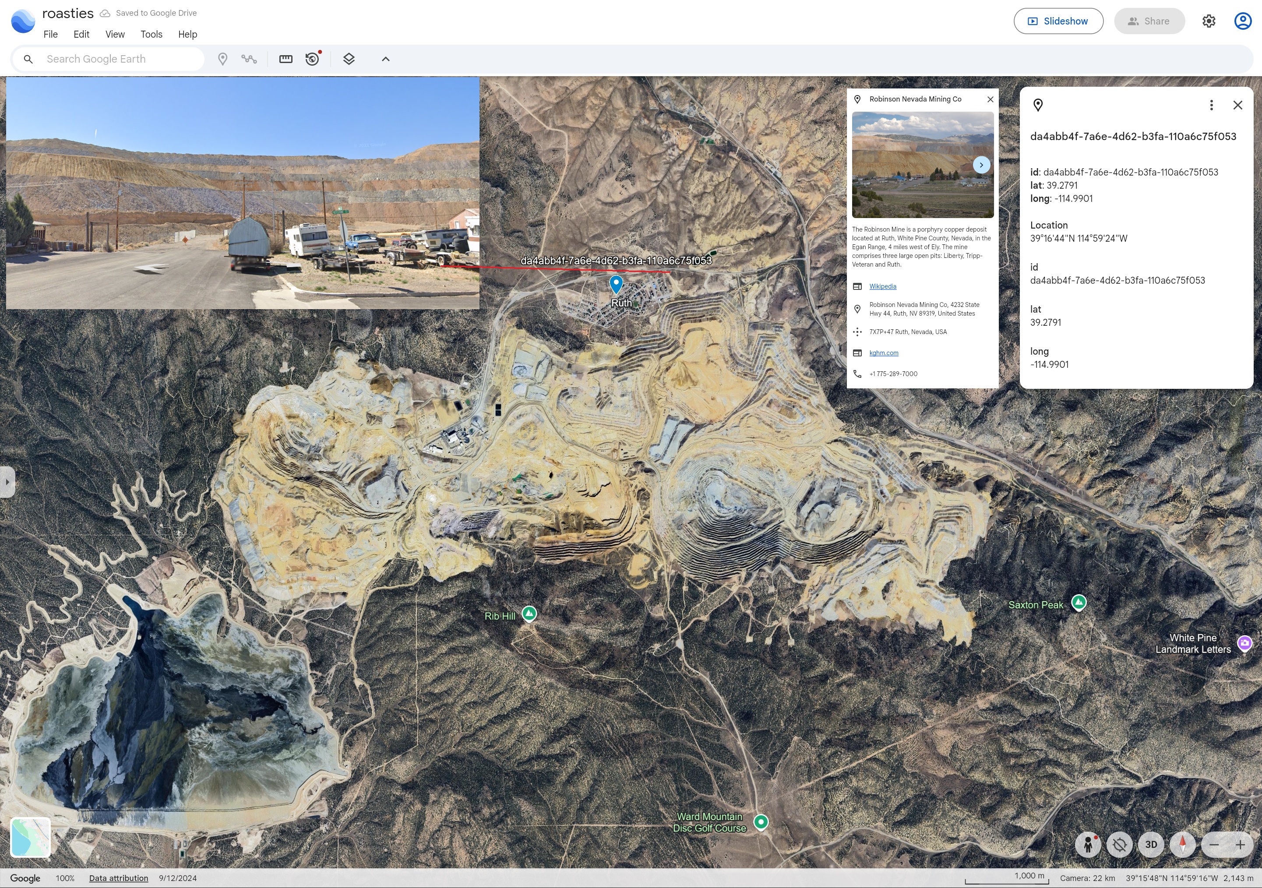This screenshot has height=888, width=1262.
Task: Click location pin icon in Robinson card header
Action: pyautogui.click(x=857, y=99)
